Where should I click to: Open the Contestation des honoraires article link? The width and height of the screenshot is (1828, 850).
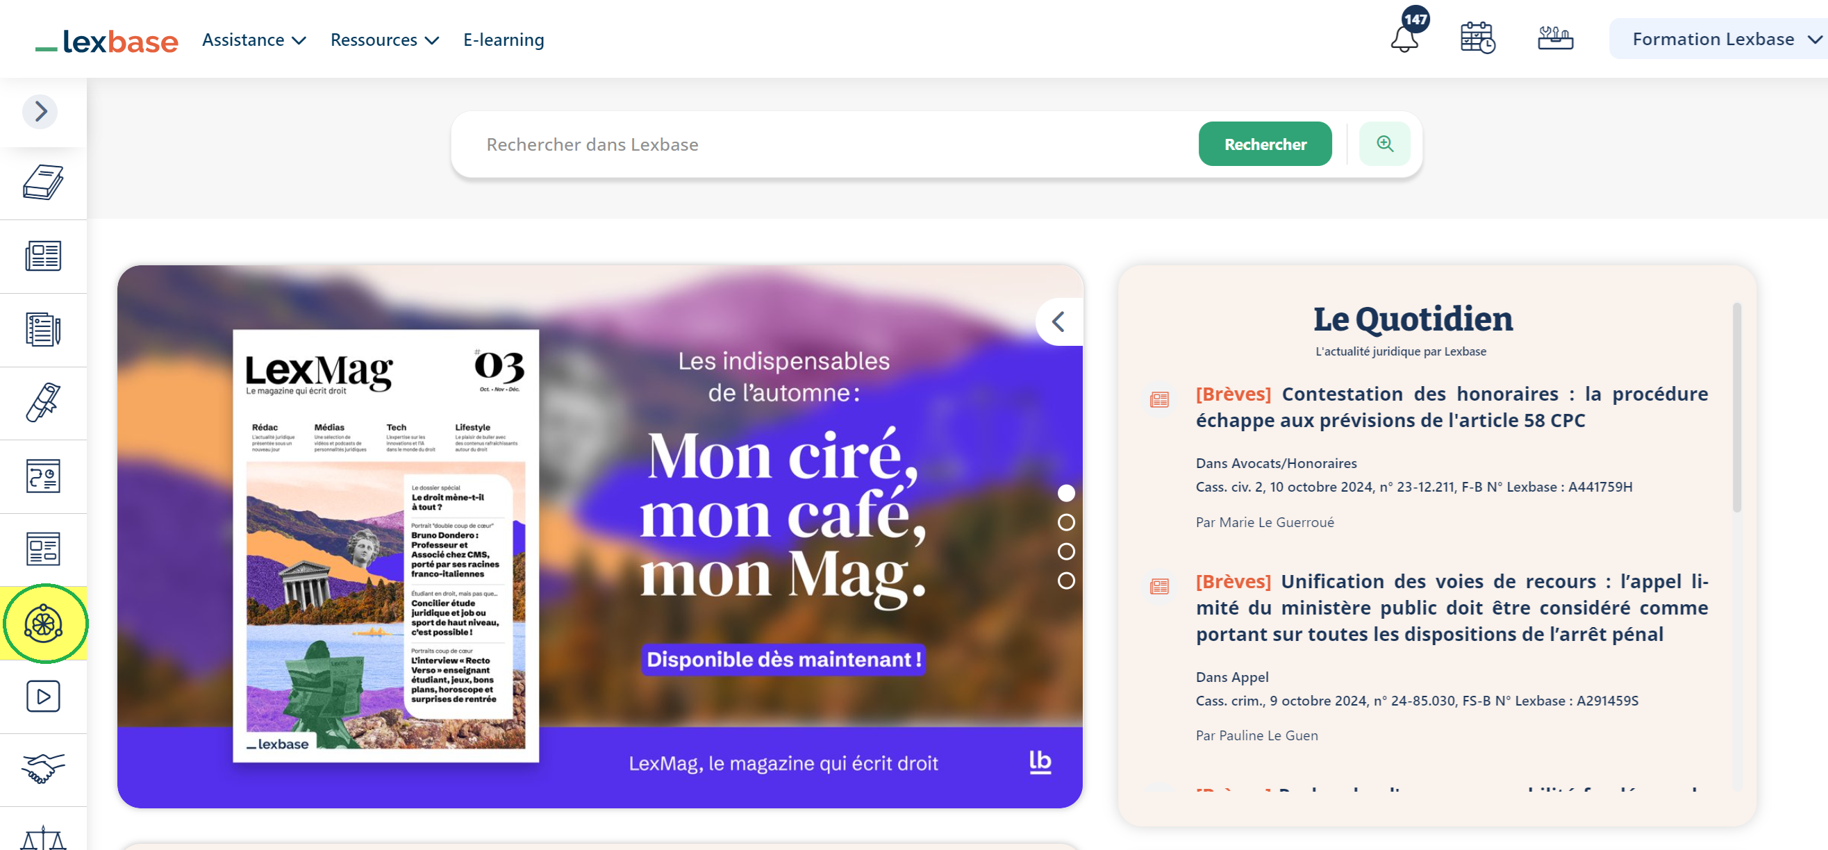[x=1451, y=406]
